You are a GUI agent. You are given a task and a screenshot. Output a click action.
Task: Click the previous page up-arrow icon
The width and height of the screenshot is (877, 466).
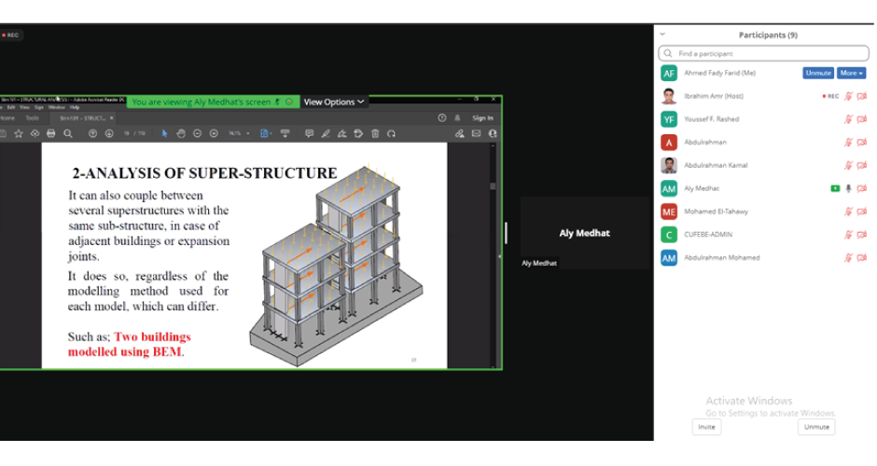click(92, 133)
